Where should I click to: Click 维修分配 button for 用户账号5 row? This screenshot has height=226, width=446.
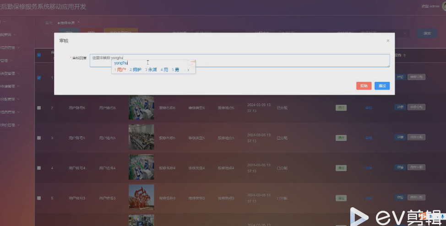pyautogui.click(x=416, y=137)
